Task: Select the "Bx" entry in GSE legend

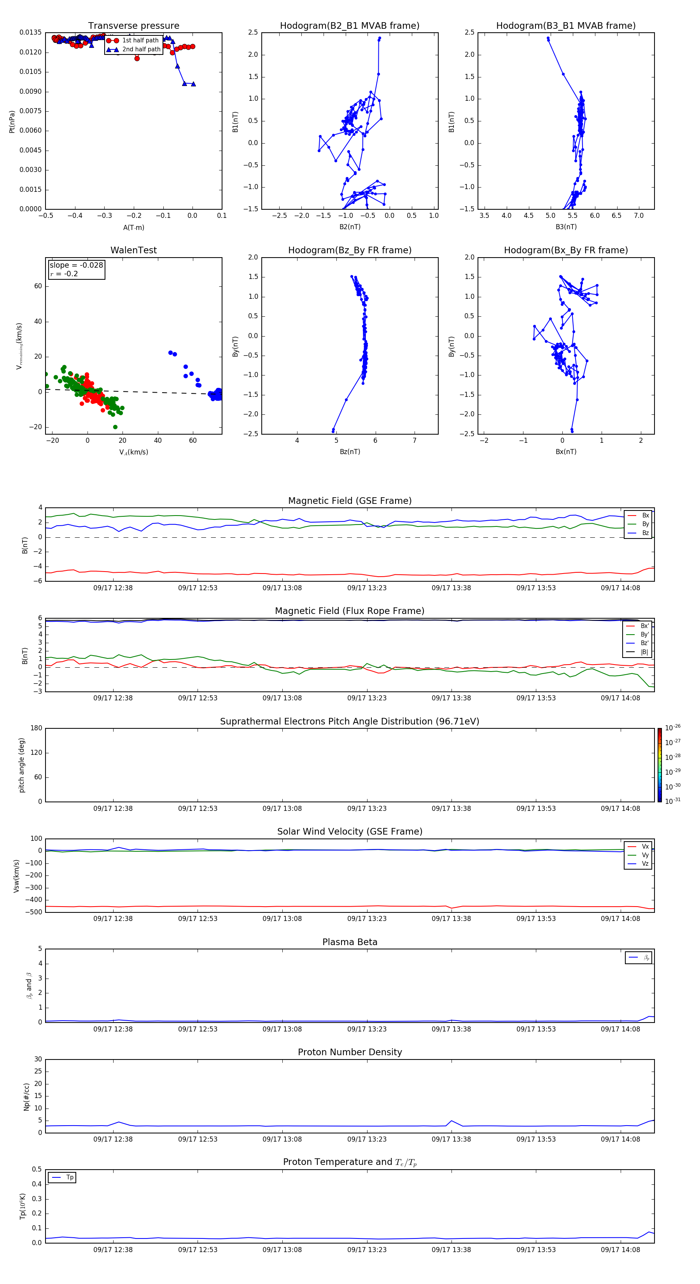Action: coord(638,516)
